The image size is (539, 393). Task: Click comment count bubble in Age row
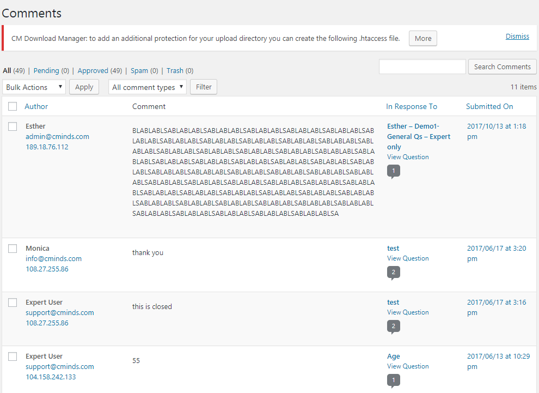point(393,380)
